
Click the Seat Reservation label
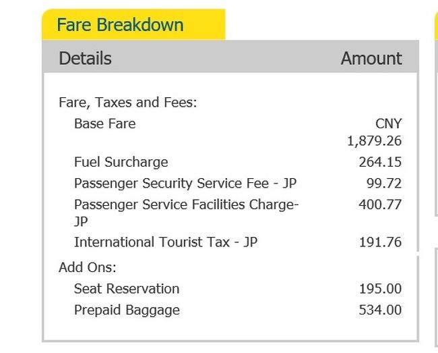tap(127, 289)
